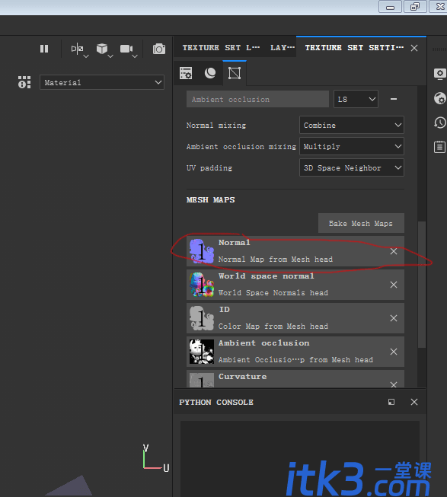This screenshot has width=447, height=497.
Task: Pause rendering with the pause icon
Action: [x=44, y=49]
